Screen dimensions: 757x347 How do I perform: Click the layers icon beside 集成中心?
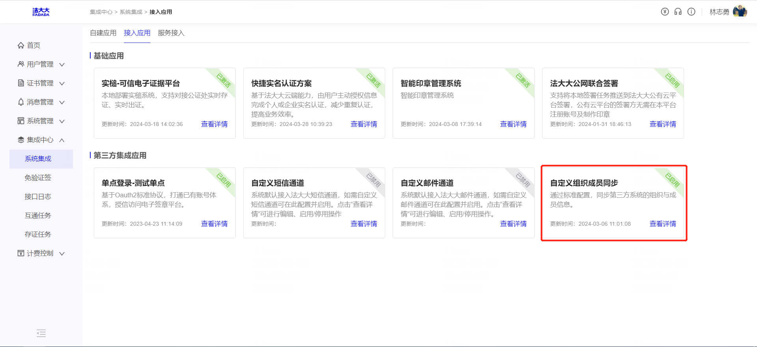click(21, 140)
